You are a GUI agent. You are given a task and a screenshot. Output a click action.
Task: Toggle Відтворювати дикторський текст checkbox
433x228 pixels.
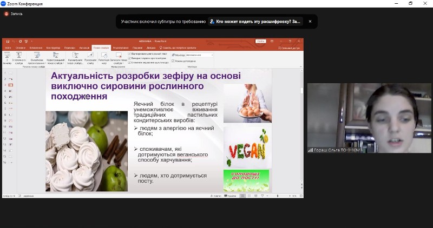click(130, 54)
